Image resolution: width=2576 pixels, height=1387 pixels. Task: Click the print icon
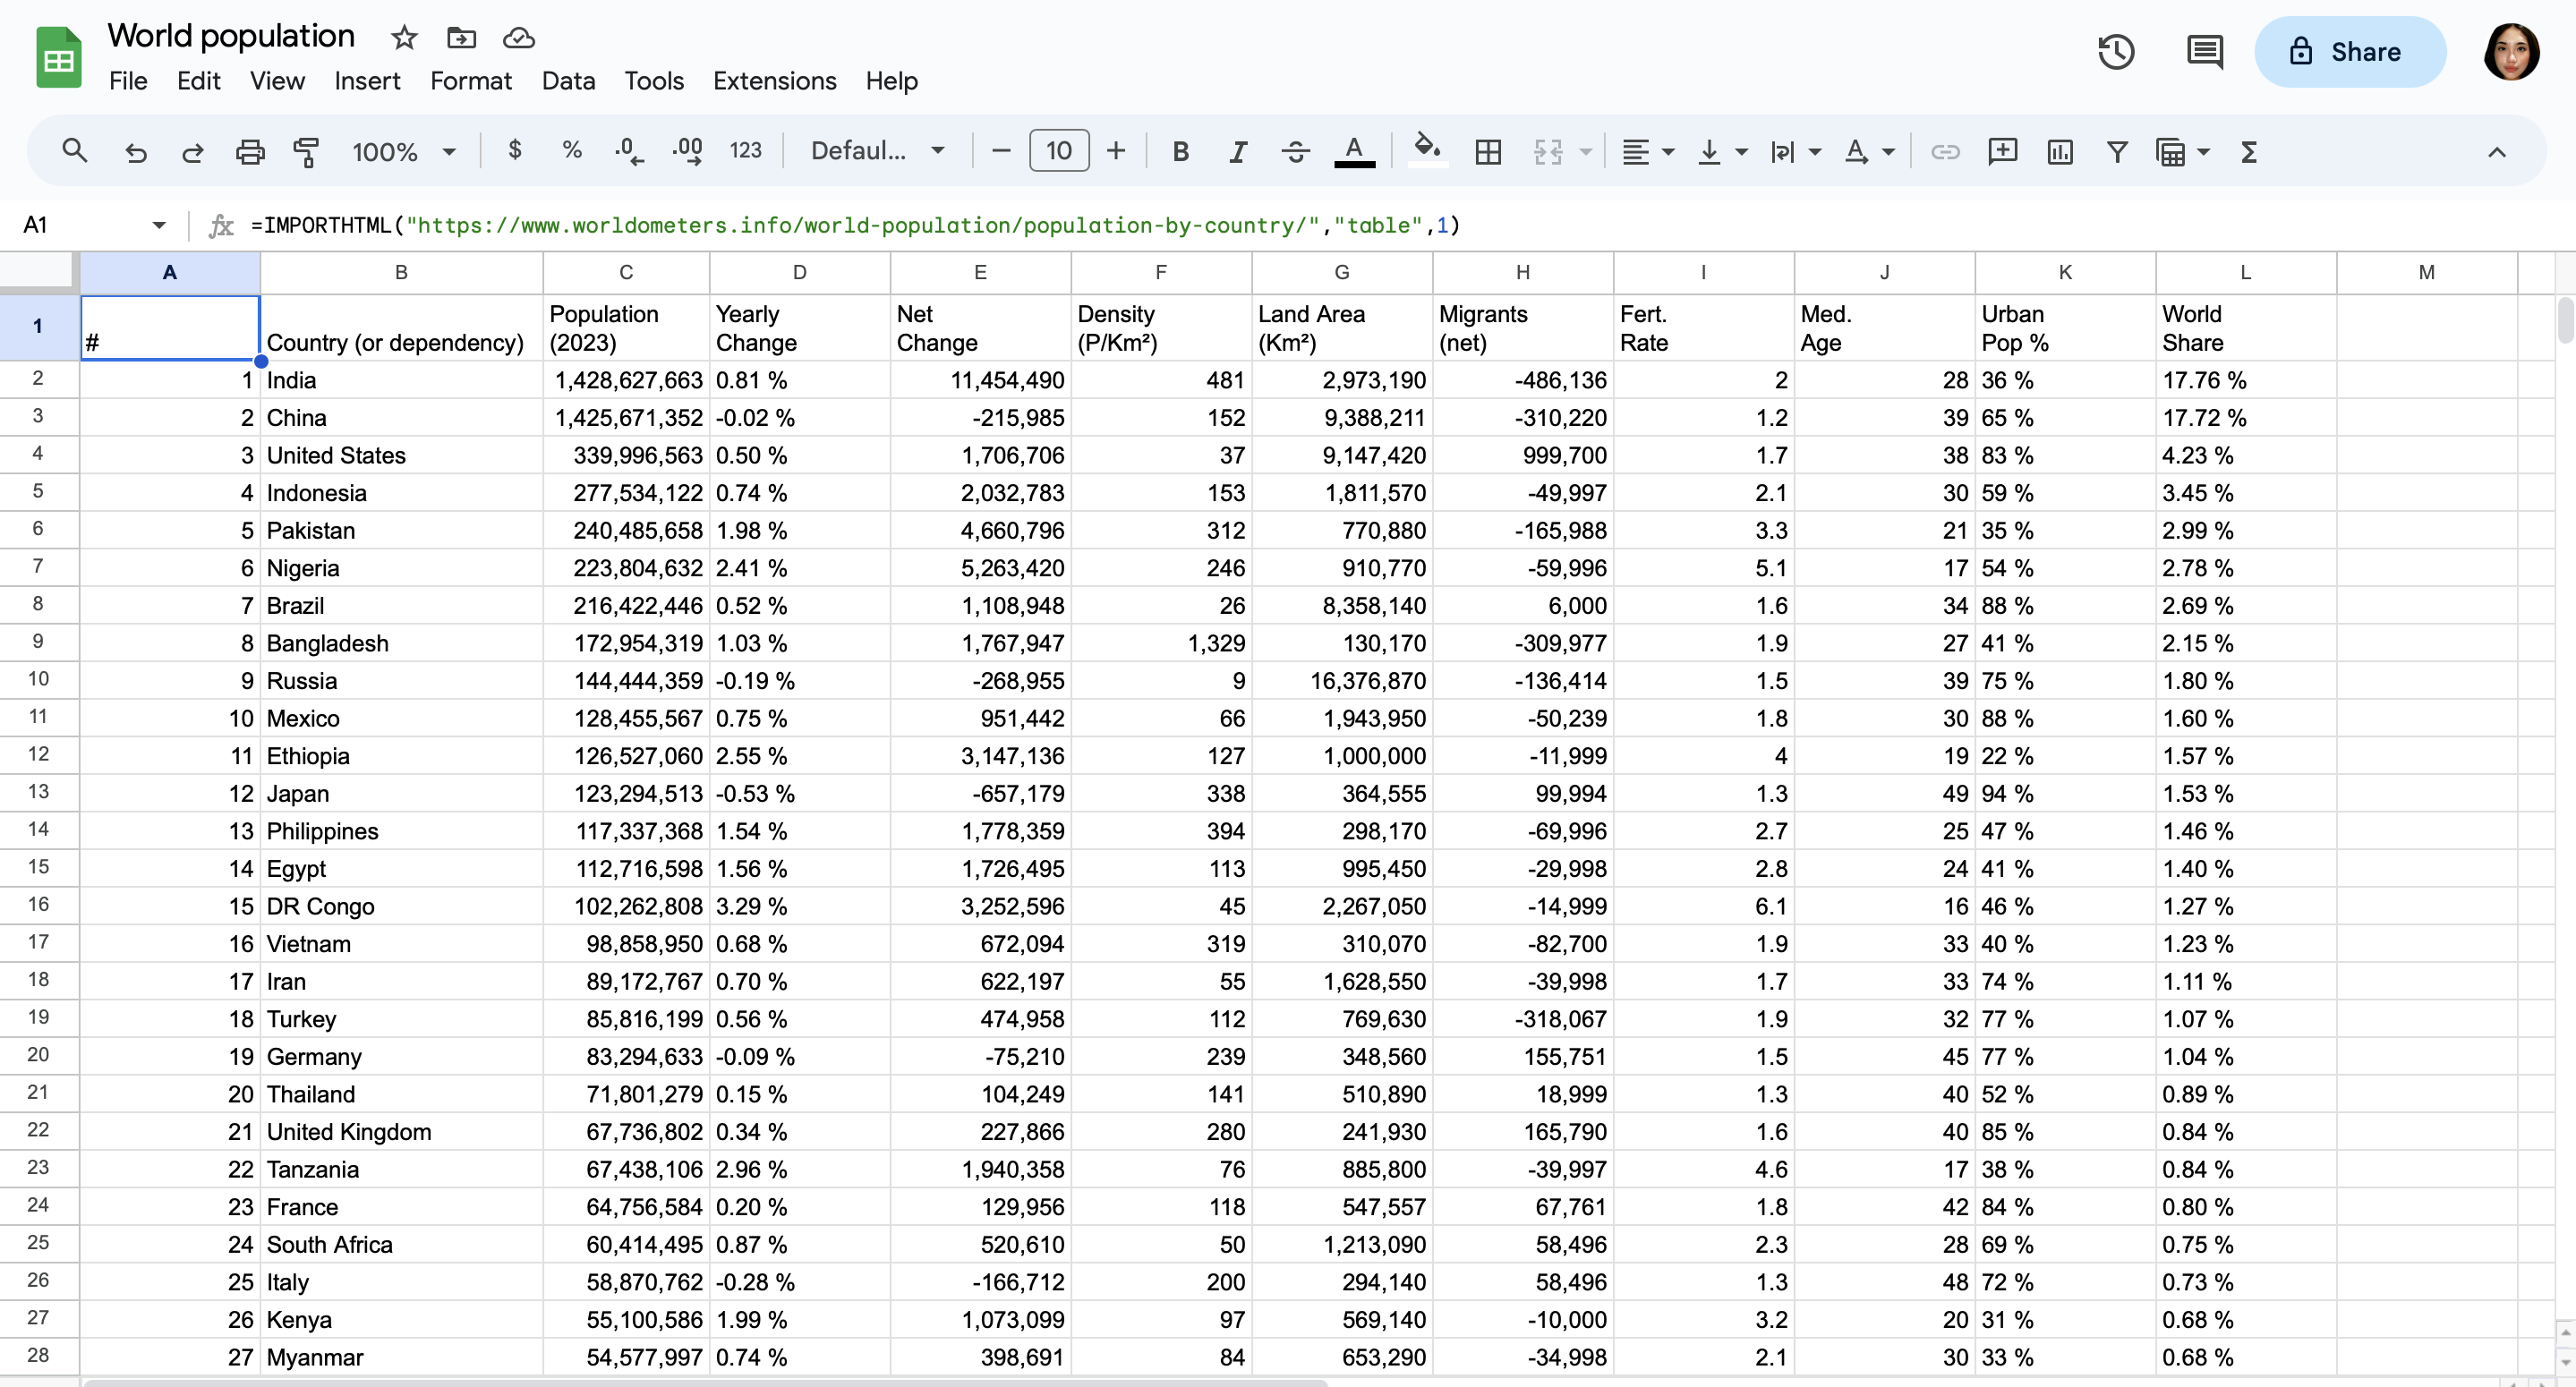tap(249, 151)
